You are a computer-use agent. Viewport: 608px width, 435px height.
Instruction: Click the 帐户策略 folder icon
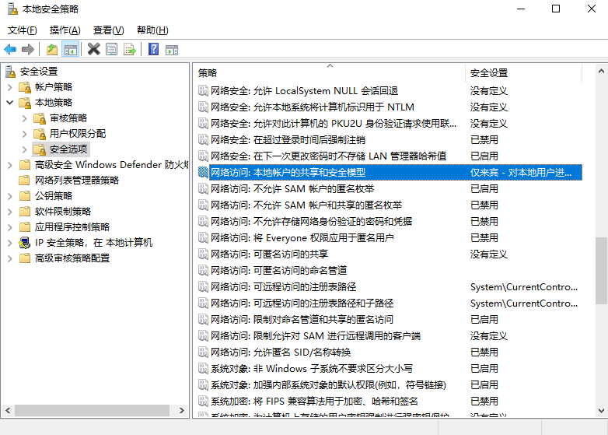(x=25, y=87)
